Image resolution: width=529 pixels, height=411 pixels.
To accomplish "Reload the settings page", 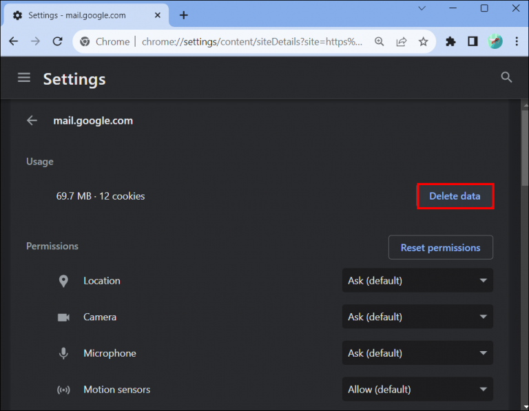I will pos(58,41).
